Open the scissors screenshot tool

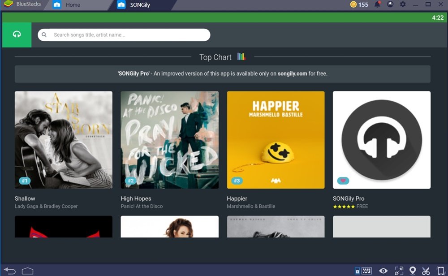coord(426,271)
